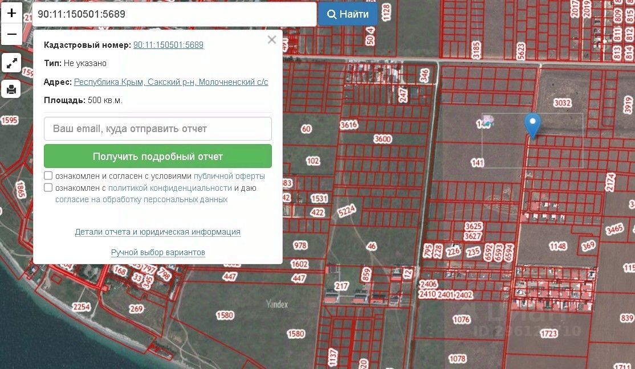Open cadastral number 90:11:150501:5689 link
This screenshot has width=635, height=369.
168,45
